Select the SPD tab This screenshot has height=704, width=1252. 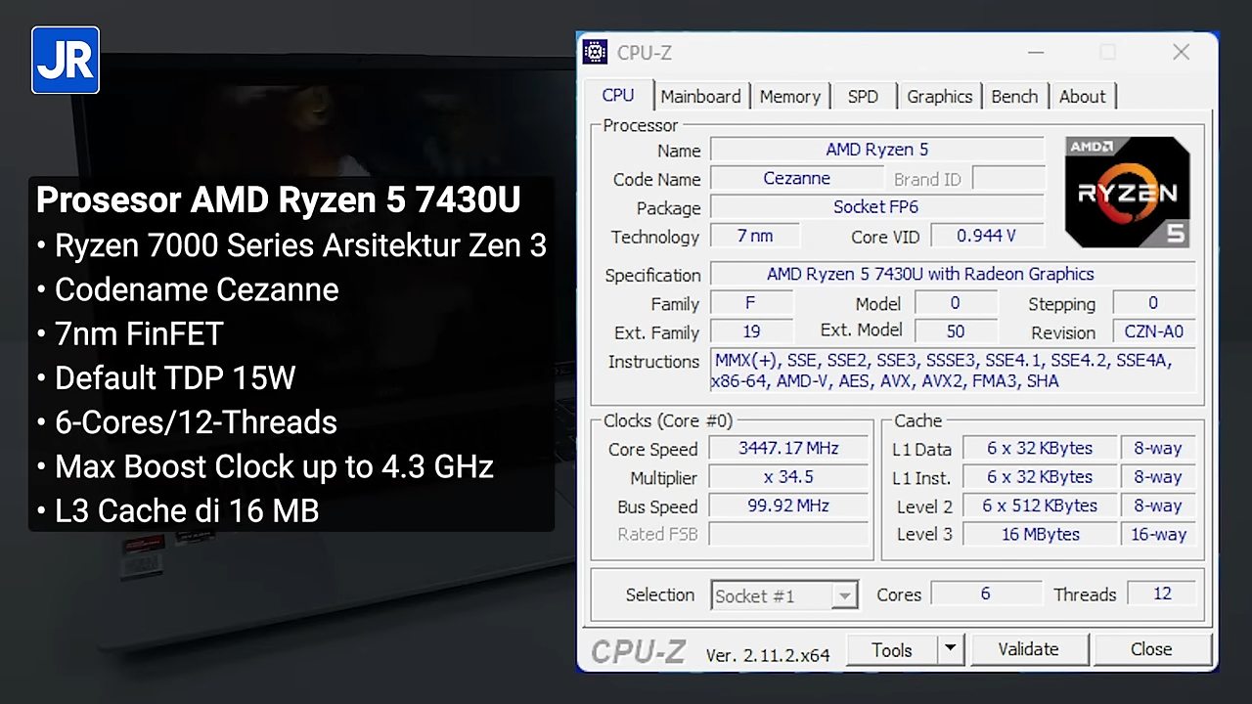coord(863,97)
